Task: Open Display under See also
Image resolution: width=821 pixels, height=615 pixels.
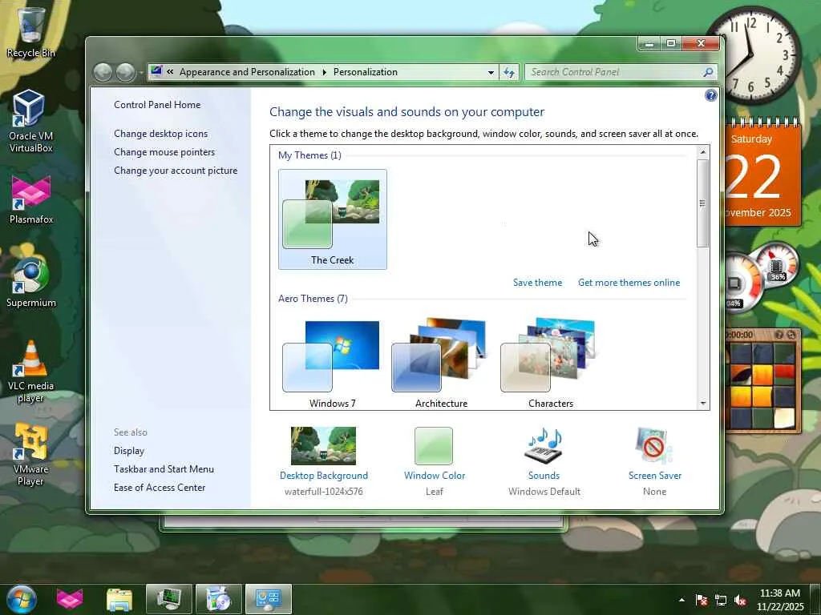Action: pyautogui.click(x=129, y=451)
